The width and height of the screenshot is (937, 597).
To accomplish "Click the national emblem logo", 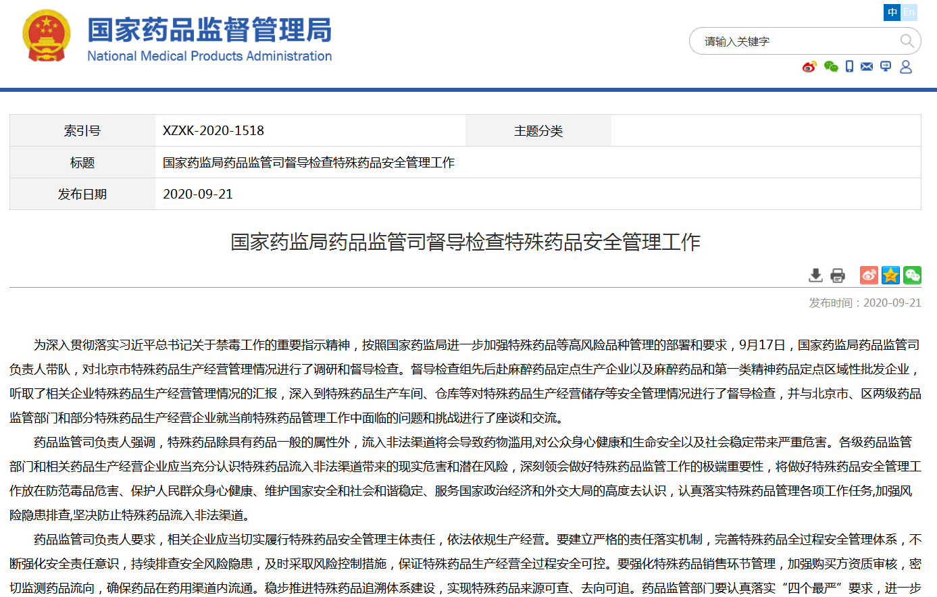I will click(x=46, y=36).
